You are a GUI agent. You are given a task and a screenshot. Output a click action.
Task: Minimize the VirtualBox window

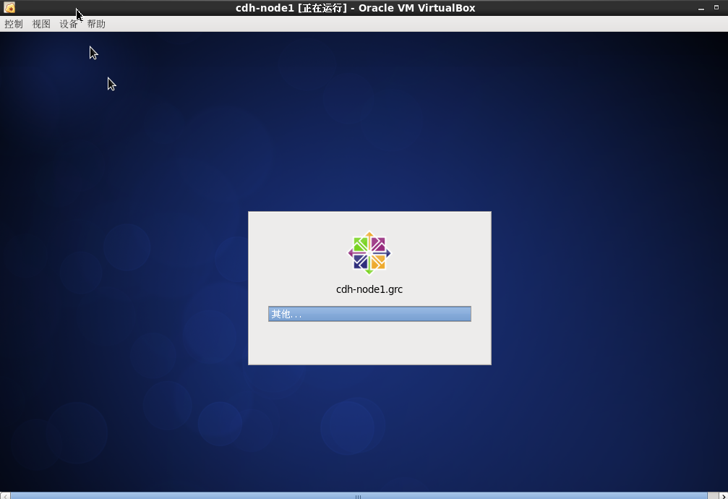[x=701, y=8]
